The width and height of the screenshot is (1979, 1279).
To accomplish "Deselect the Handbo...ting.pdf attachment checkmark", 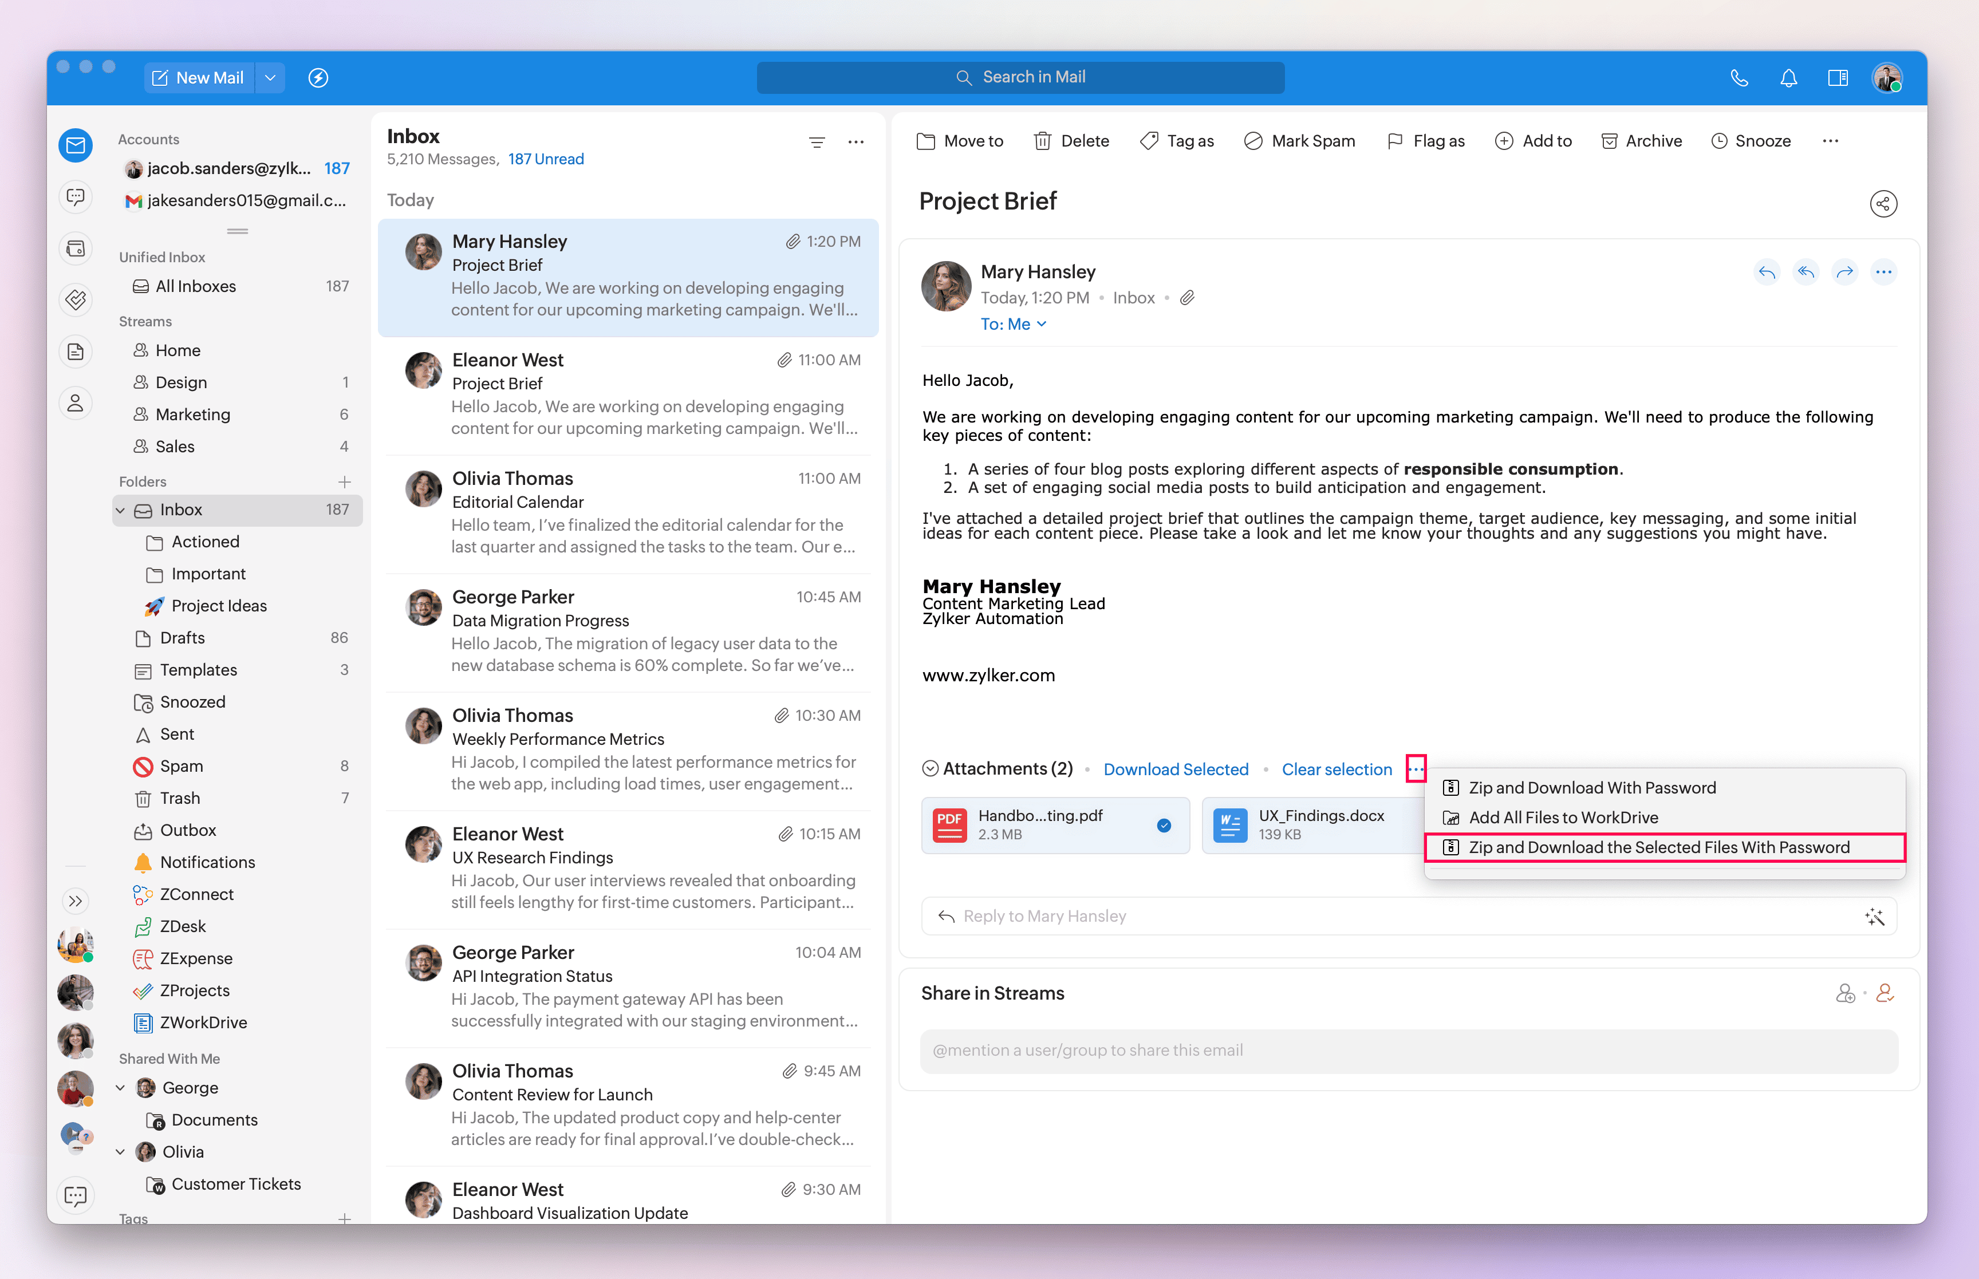I will (x=1164, y=824).
